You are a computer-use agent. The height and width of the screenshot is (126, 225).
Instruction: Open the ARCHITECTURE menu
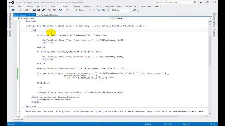tap(113, 6)
